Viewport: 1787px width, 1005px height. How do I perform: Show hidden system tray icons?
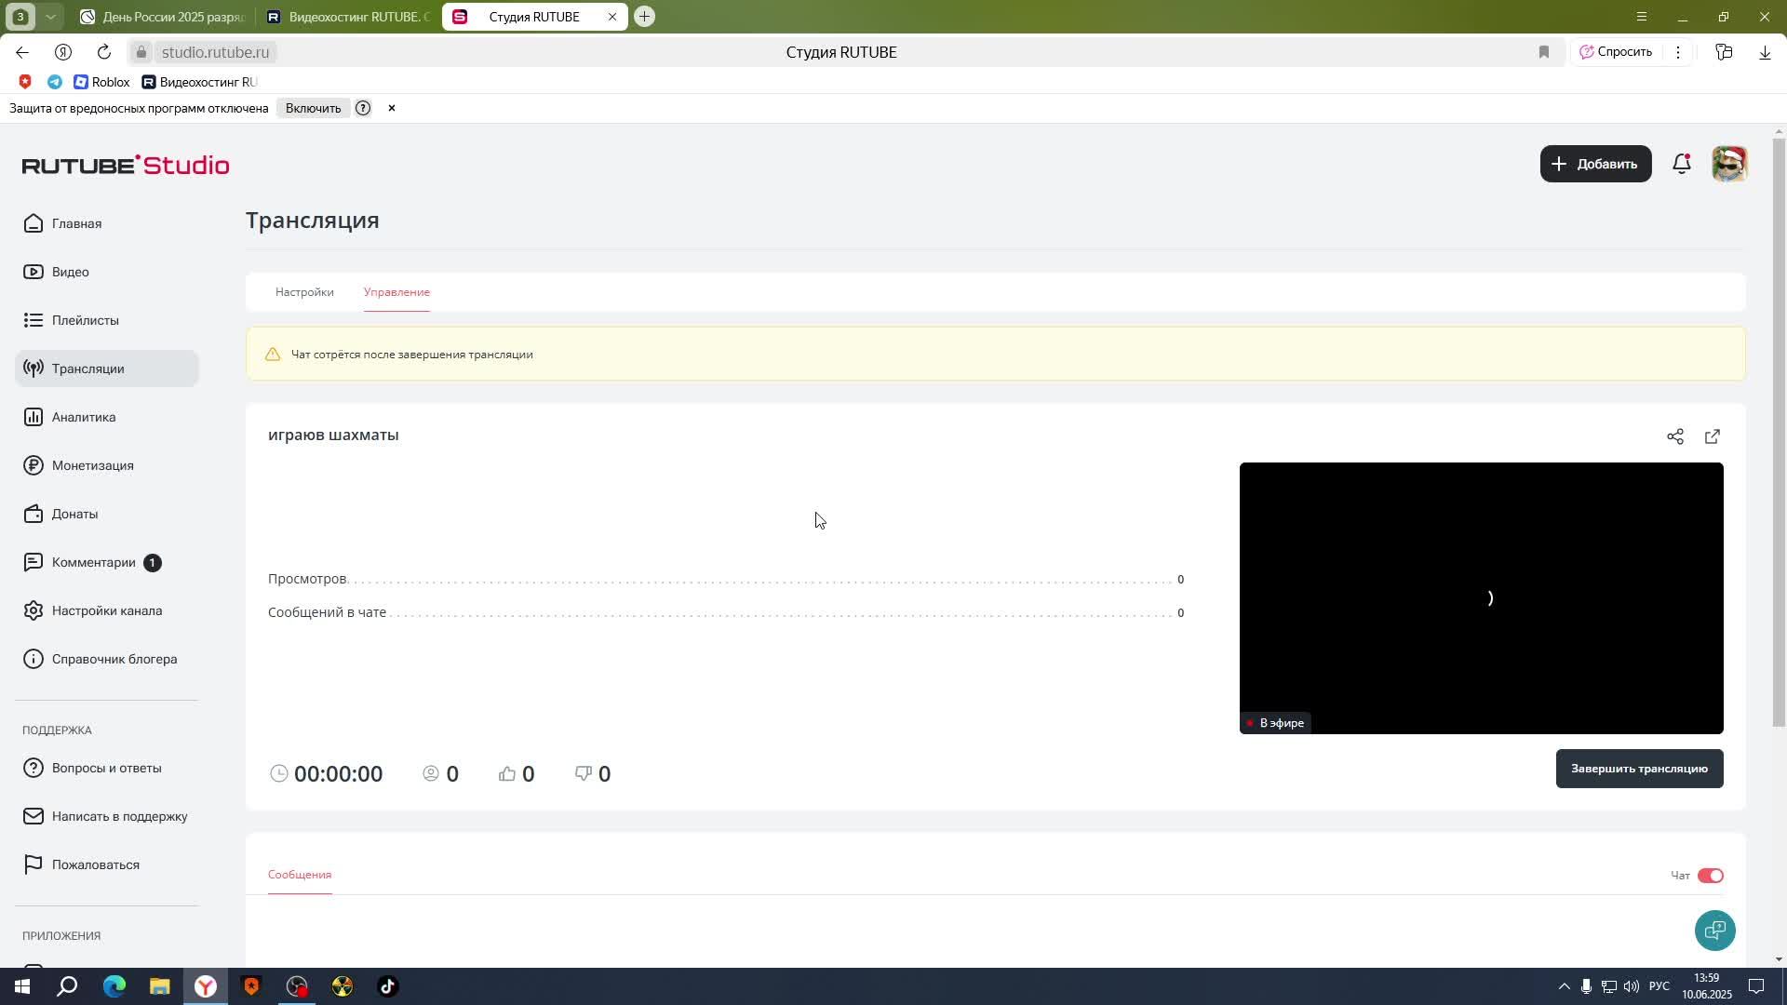1564,986
